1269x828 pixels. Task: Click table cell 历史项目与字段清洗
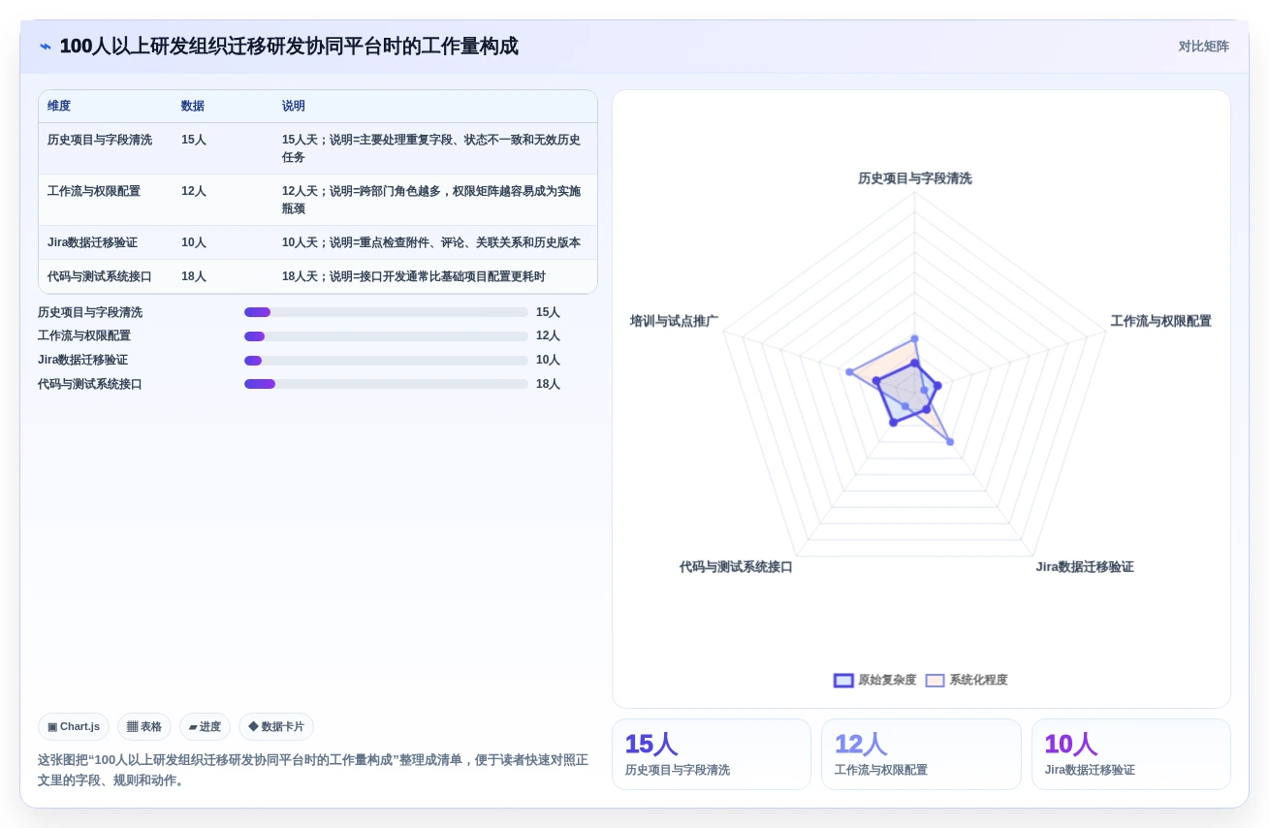(x=100, y=140)
